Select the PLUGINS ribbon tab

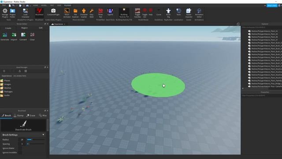click(67, 5)
